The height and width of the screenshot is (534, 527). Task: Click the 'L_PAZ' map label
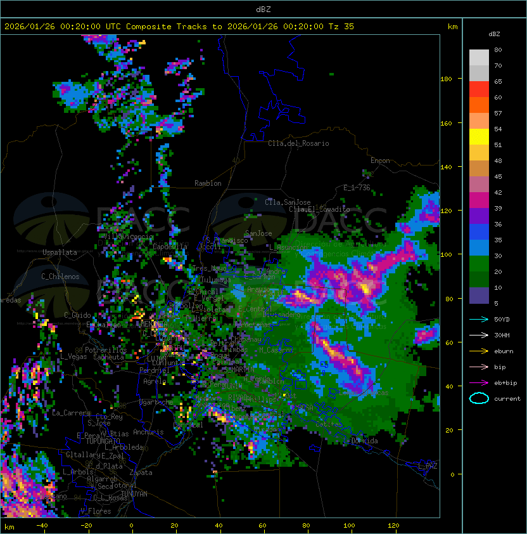428,466
